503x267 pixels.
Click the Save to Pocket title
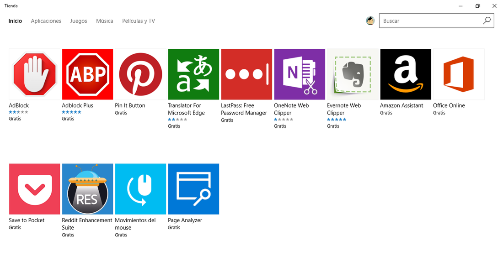point(27,220)
